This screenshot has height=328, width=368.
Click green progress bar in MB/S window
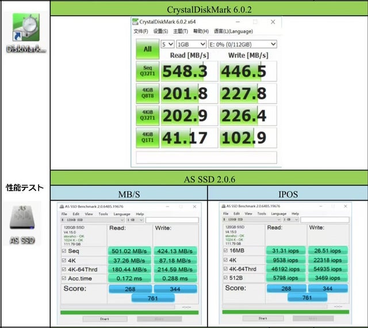(129, 312)
